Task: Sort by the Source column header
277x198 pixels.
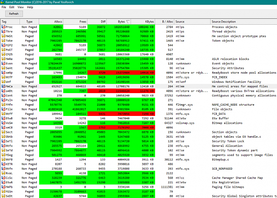Action: click(192, 22)
